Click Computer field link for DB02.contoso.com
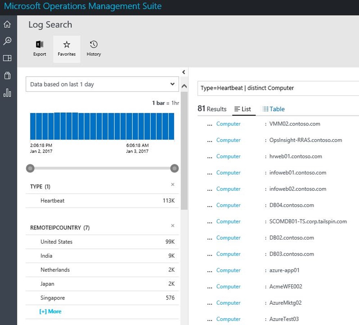359x325 pixels. (228, 238)
